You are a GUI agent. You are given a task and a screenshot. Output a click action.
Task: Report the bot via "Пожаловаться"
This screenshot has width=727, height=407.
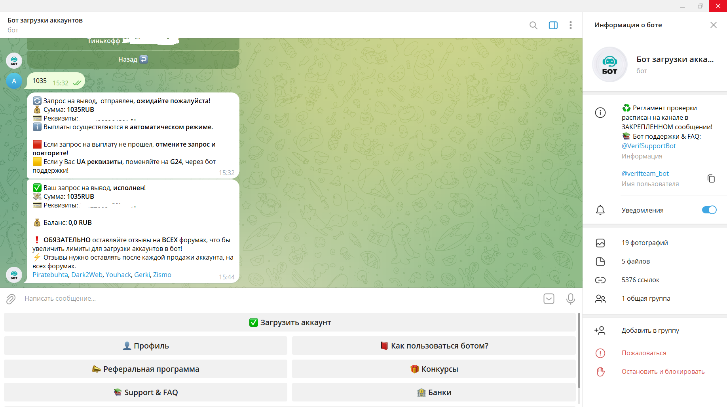pyautogui.click(x=644, y=353)
